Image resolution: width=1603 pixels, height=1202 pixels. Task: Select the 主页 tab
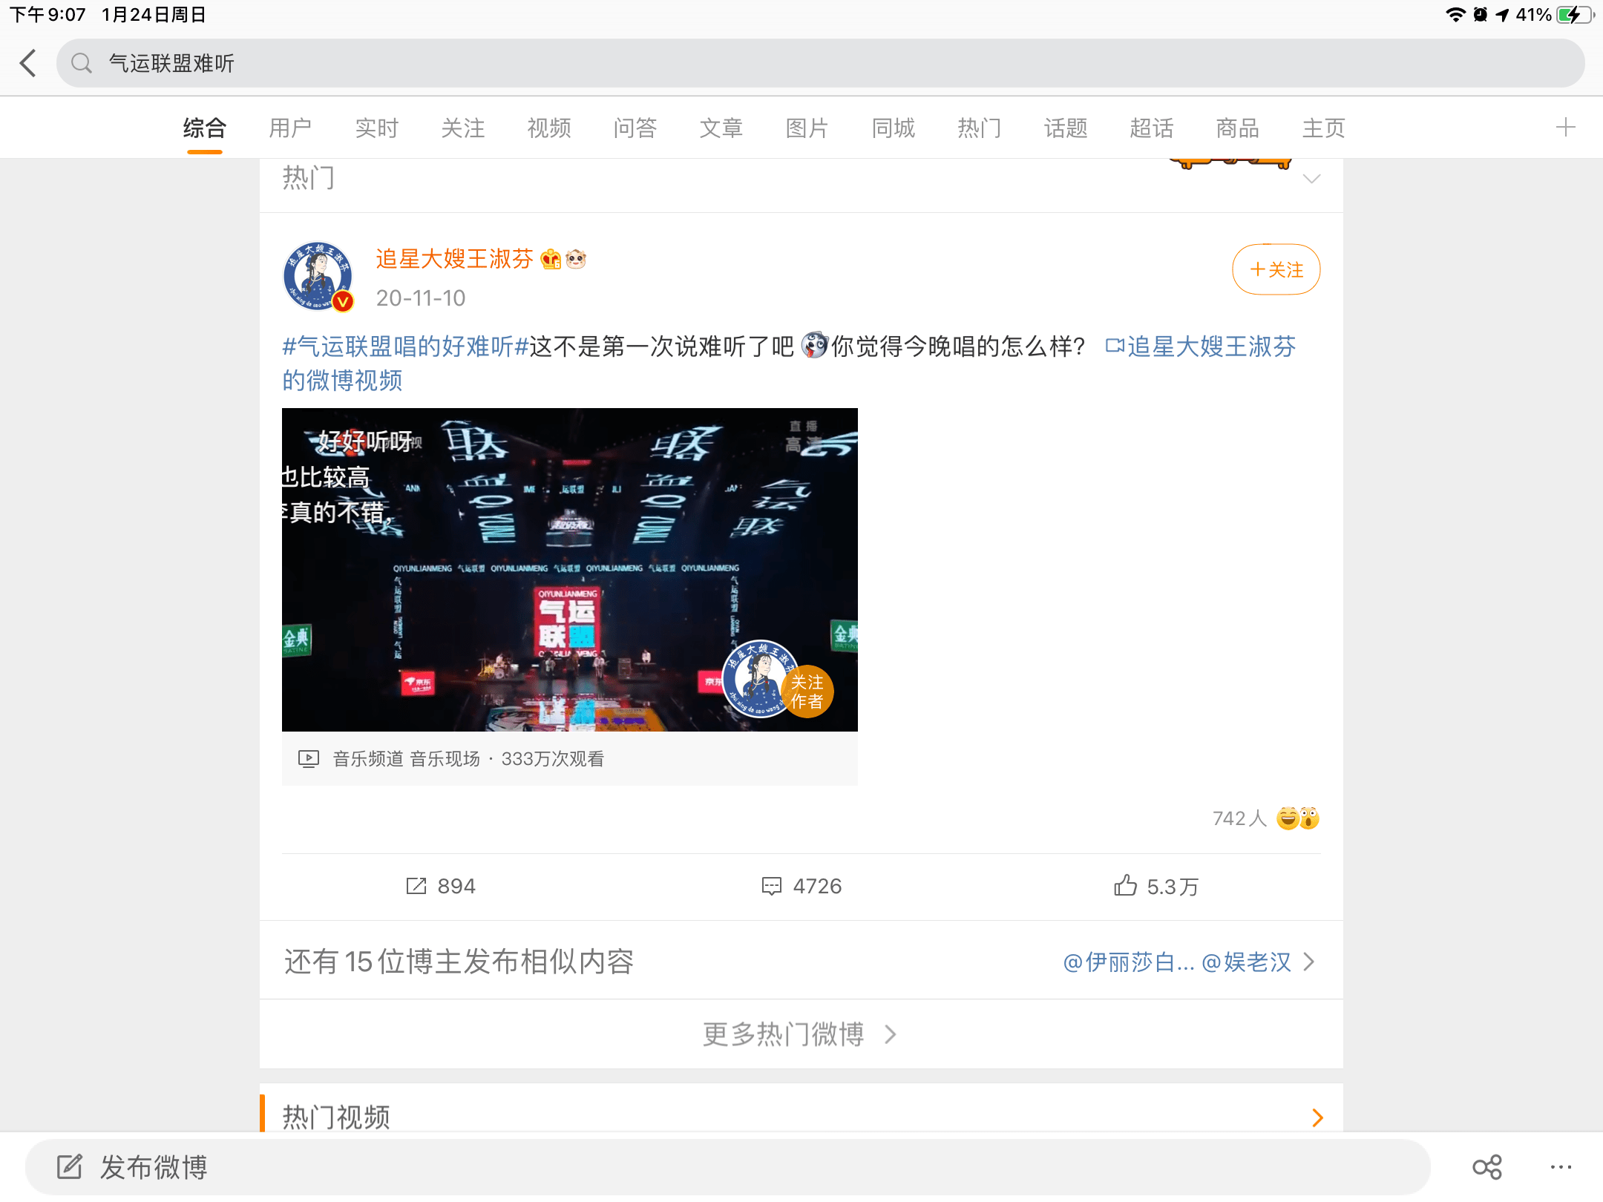(x=1323, y=128)
